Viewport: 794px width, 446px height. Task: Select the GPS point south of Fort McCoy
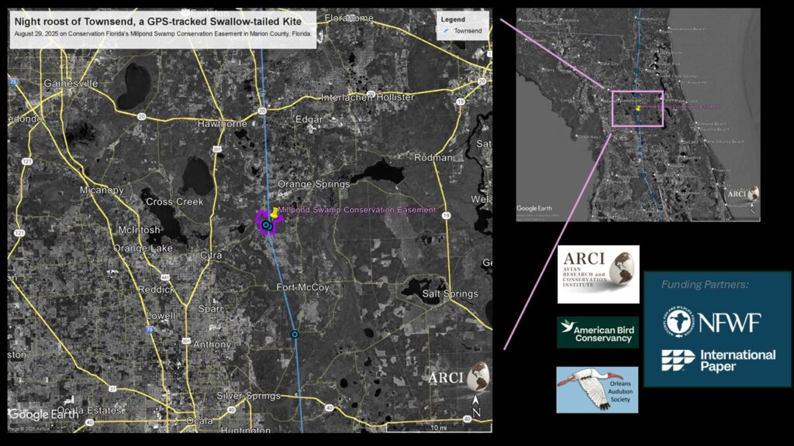pyautogui.click(x=294, y=334)
